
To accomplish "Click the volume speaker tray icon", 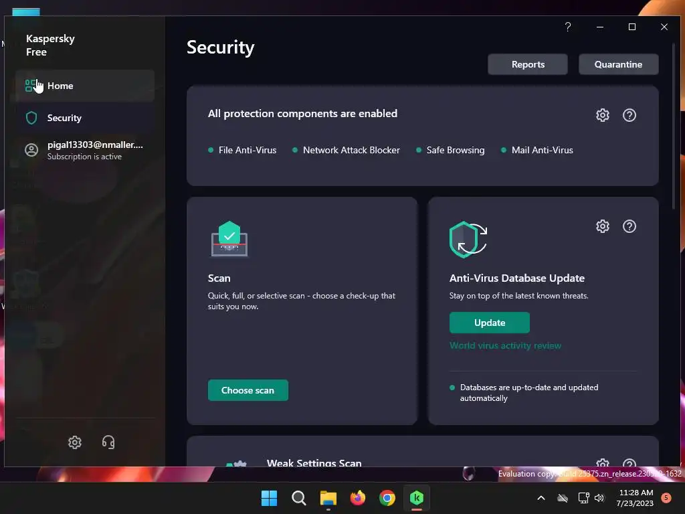I will 599,498.
